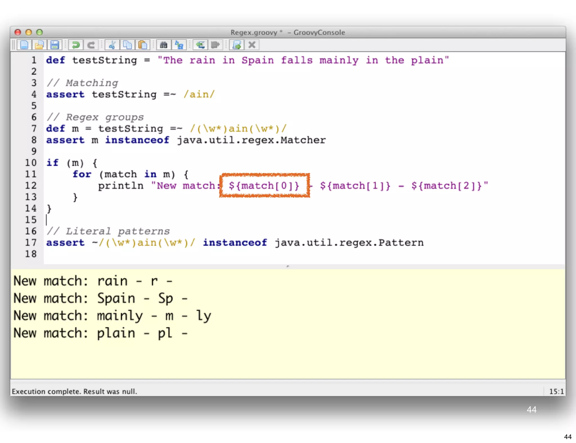The image size is (576, 443).
Task: Save the script using the floppy icon
Action: [55, 45]
